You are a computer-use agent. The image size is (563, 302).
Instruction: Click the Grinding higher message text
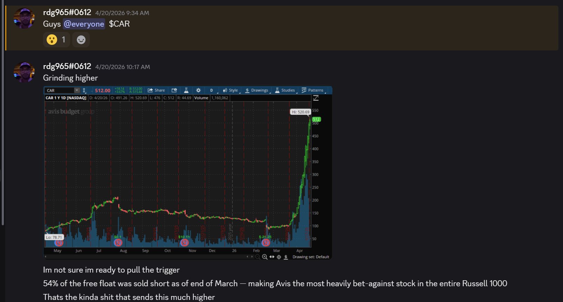point(70,78)
